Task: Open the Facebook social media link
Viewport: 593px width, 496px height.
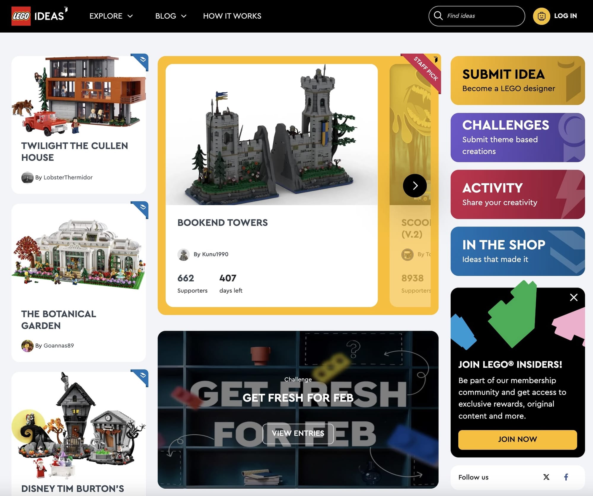Action: coord(566,477)
